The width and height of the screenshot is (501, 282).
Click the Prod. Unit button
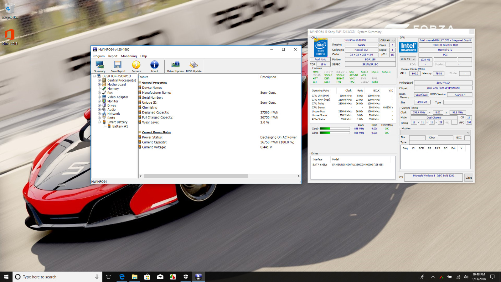pyautogui.click(x=320, y=60)
